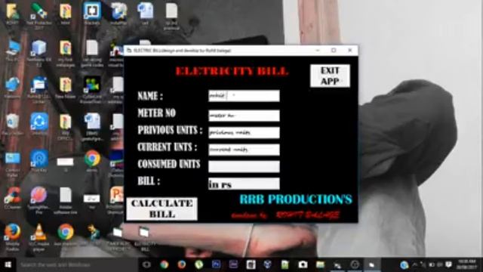Select the Recycle Bin desktop icon
483x272 pixels.
point(12,124)
